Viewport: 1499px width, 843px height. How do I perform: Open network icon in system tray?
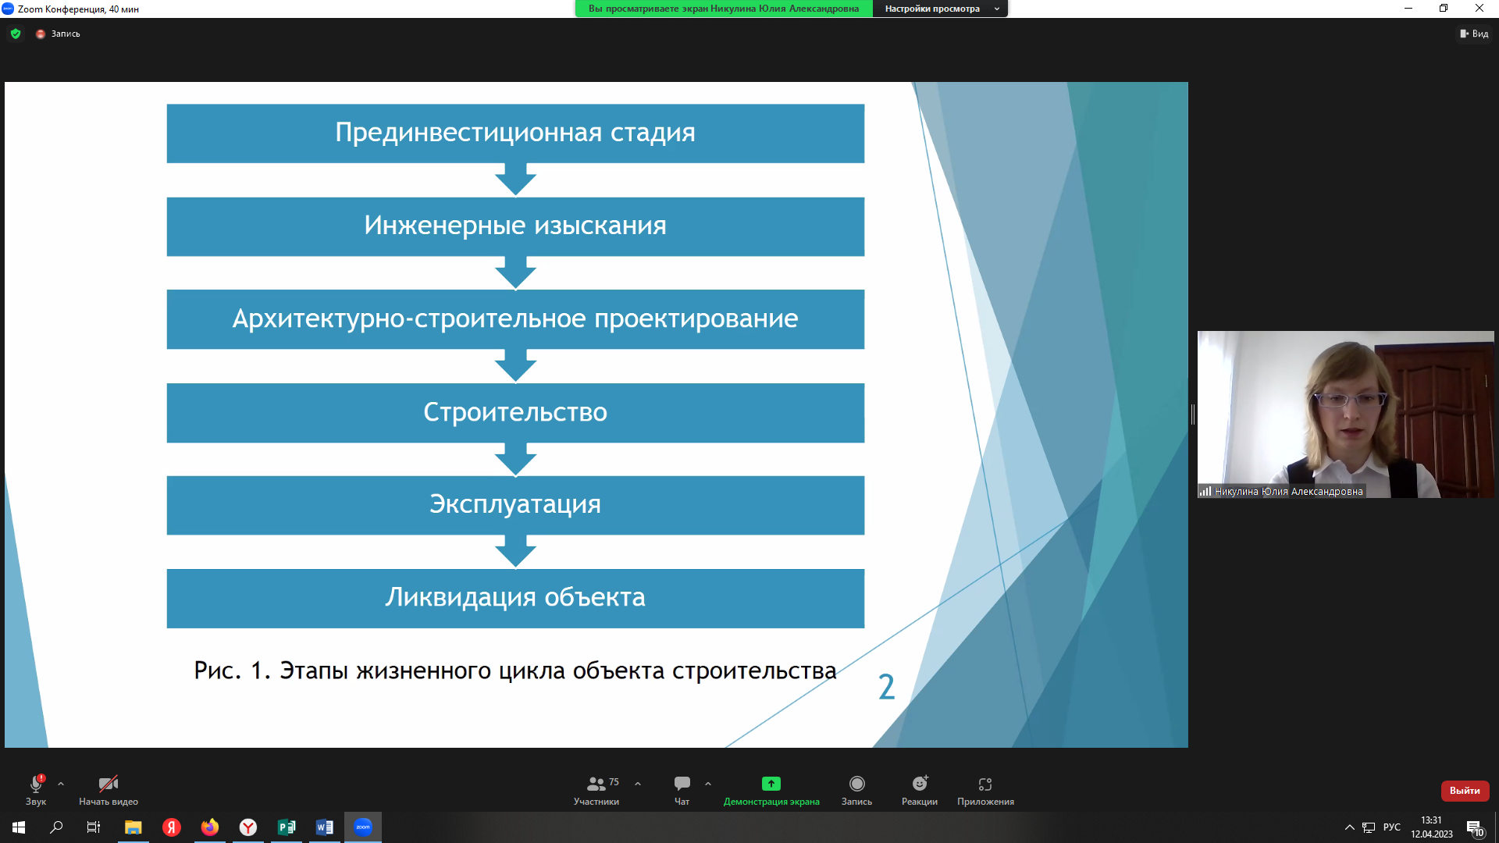pos(1369,827)
